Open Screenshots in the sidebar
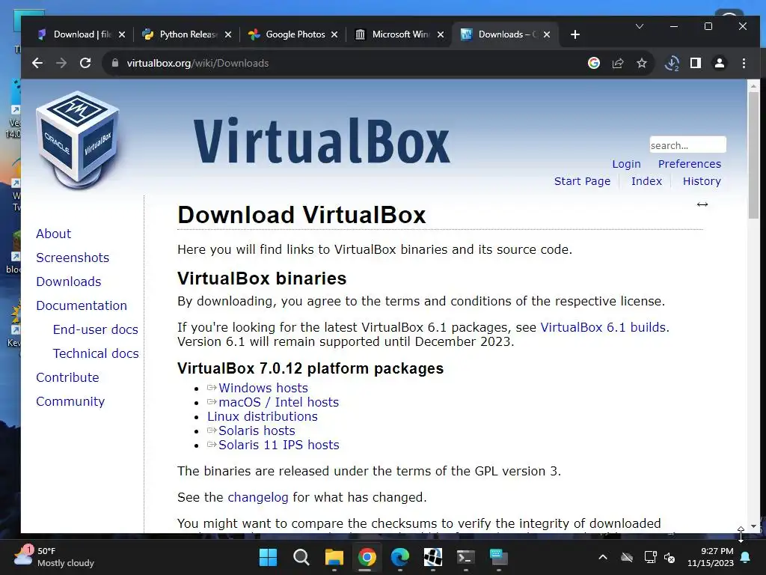This screenshot has width=766, height=575. [x=73, y=258]
